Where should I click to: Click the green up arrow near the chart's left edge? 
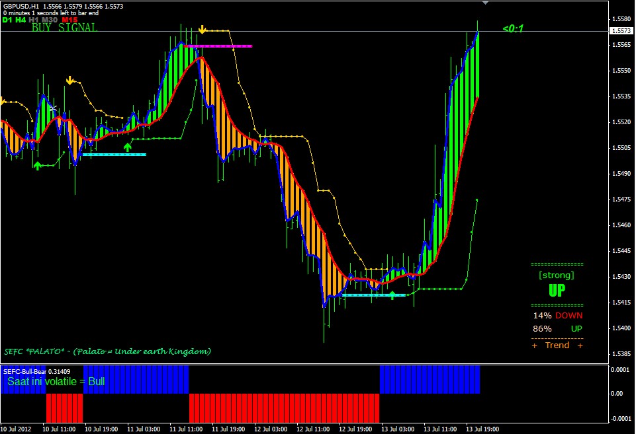pyautogui.click(x=37, y=165)
